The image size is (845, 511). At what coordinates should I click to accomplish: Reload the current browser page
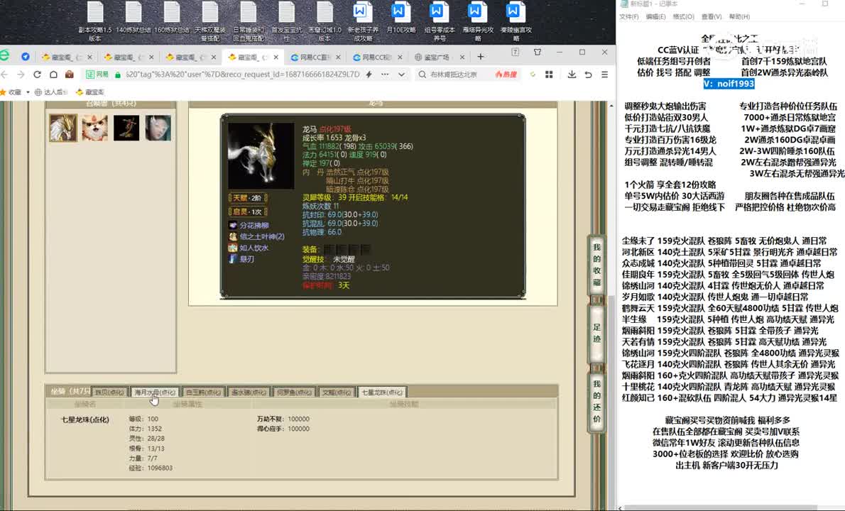point(37,75)
